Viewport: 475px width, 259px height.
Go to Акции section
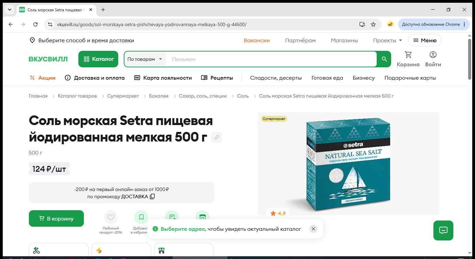(43, 78)
